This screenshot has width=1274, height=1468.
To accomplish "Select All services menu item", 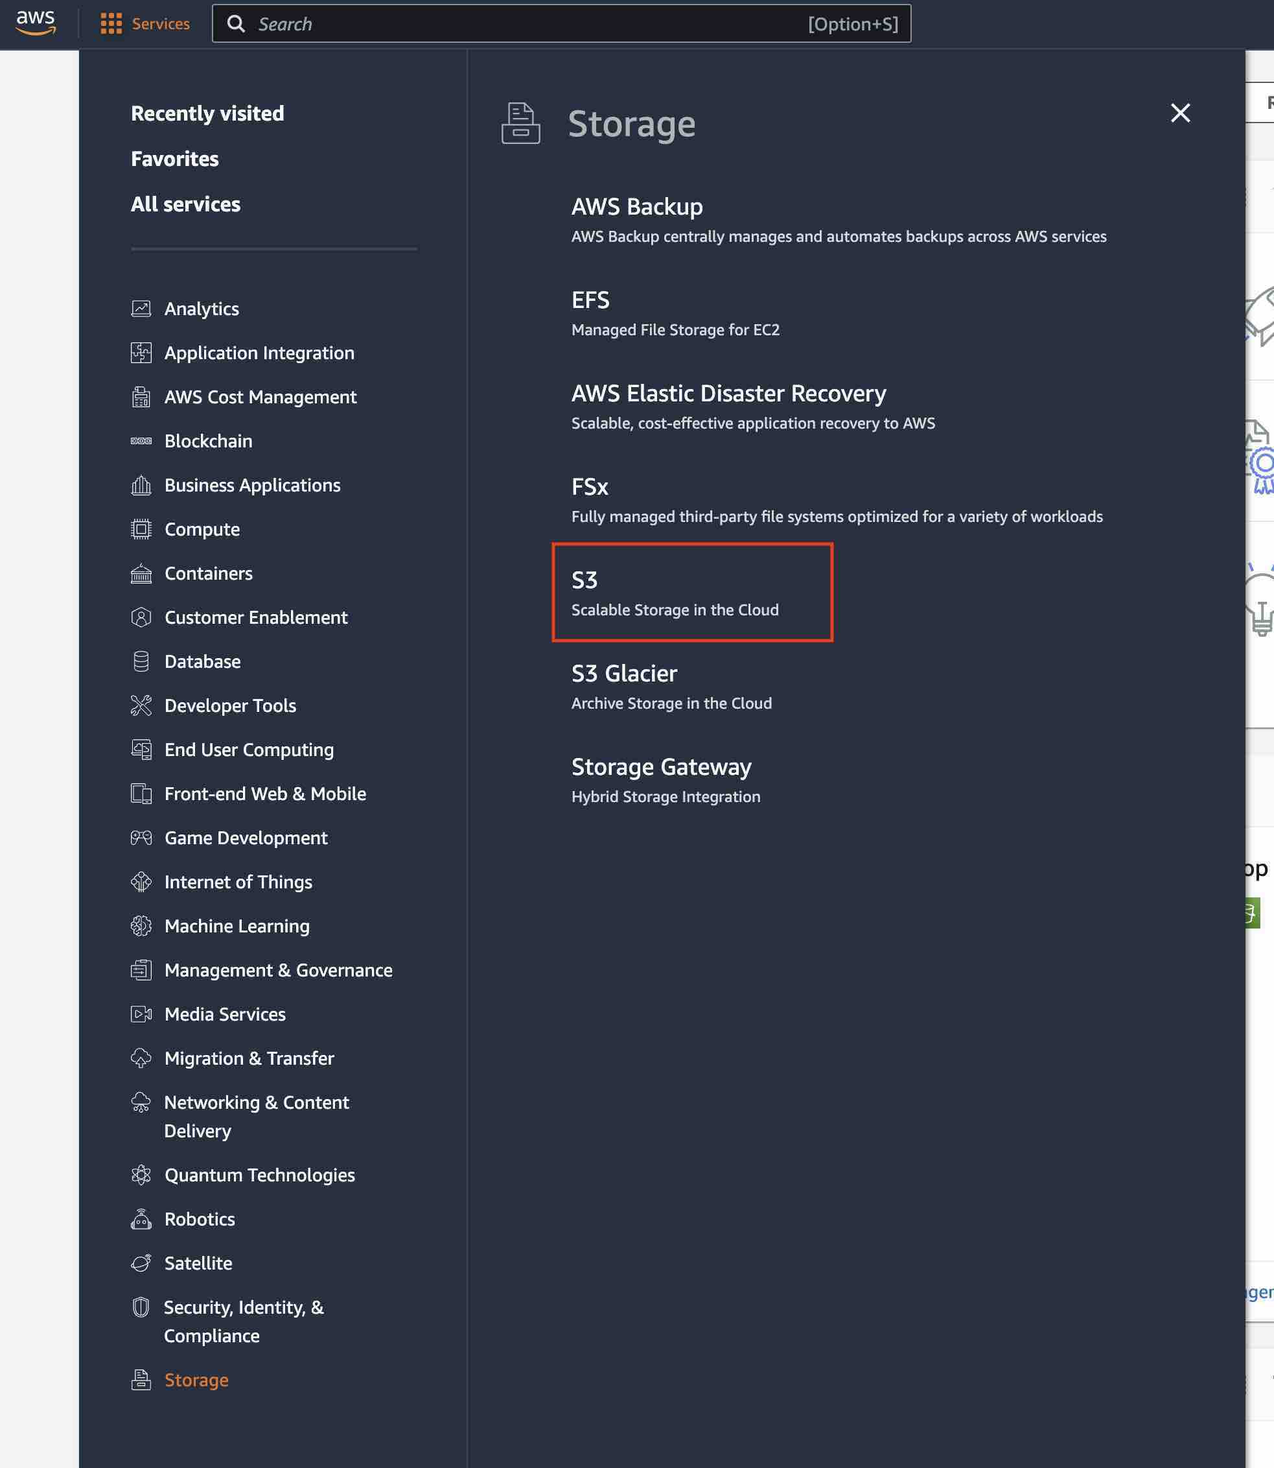I will coord(185,204).
